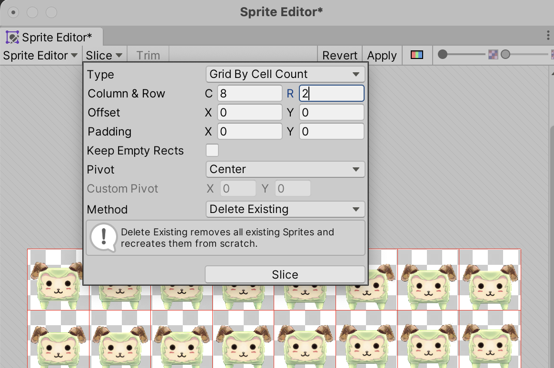This screenshot has height=368, width=554.
Task: Open the Method dropdown showing Delete Existing
Action: click(x=285, y=209)
